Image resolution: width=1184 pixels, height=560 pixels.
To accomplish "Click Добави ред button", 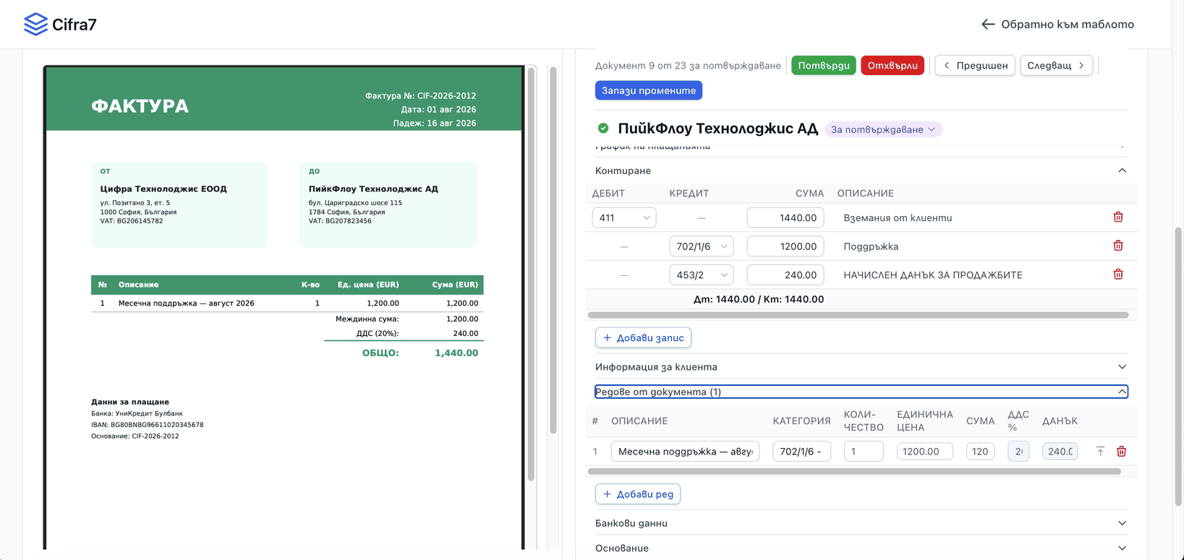I will 638,494.
